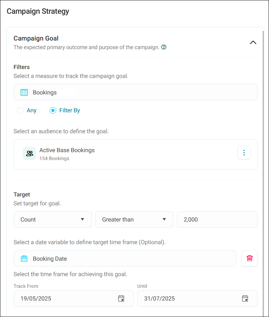Click the Booking Date calendar icon
269x317 pixels.
[24, 259]
